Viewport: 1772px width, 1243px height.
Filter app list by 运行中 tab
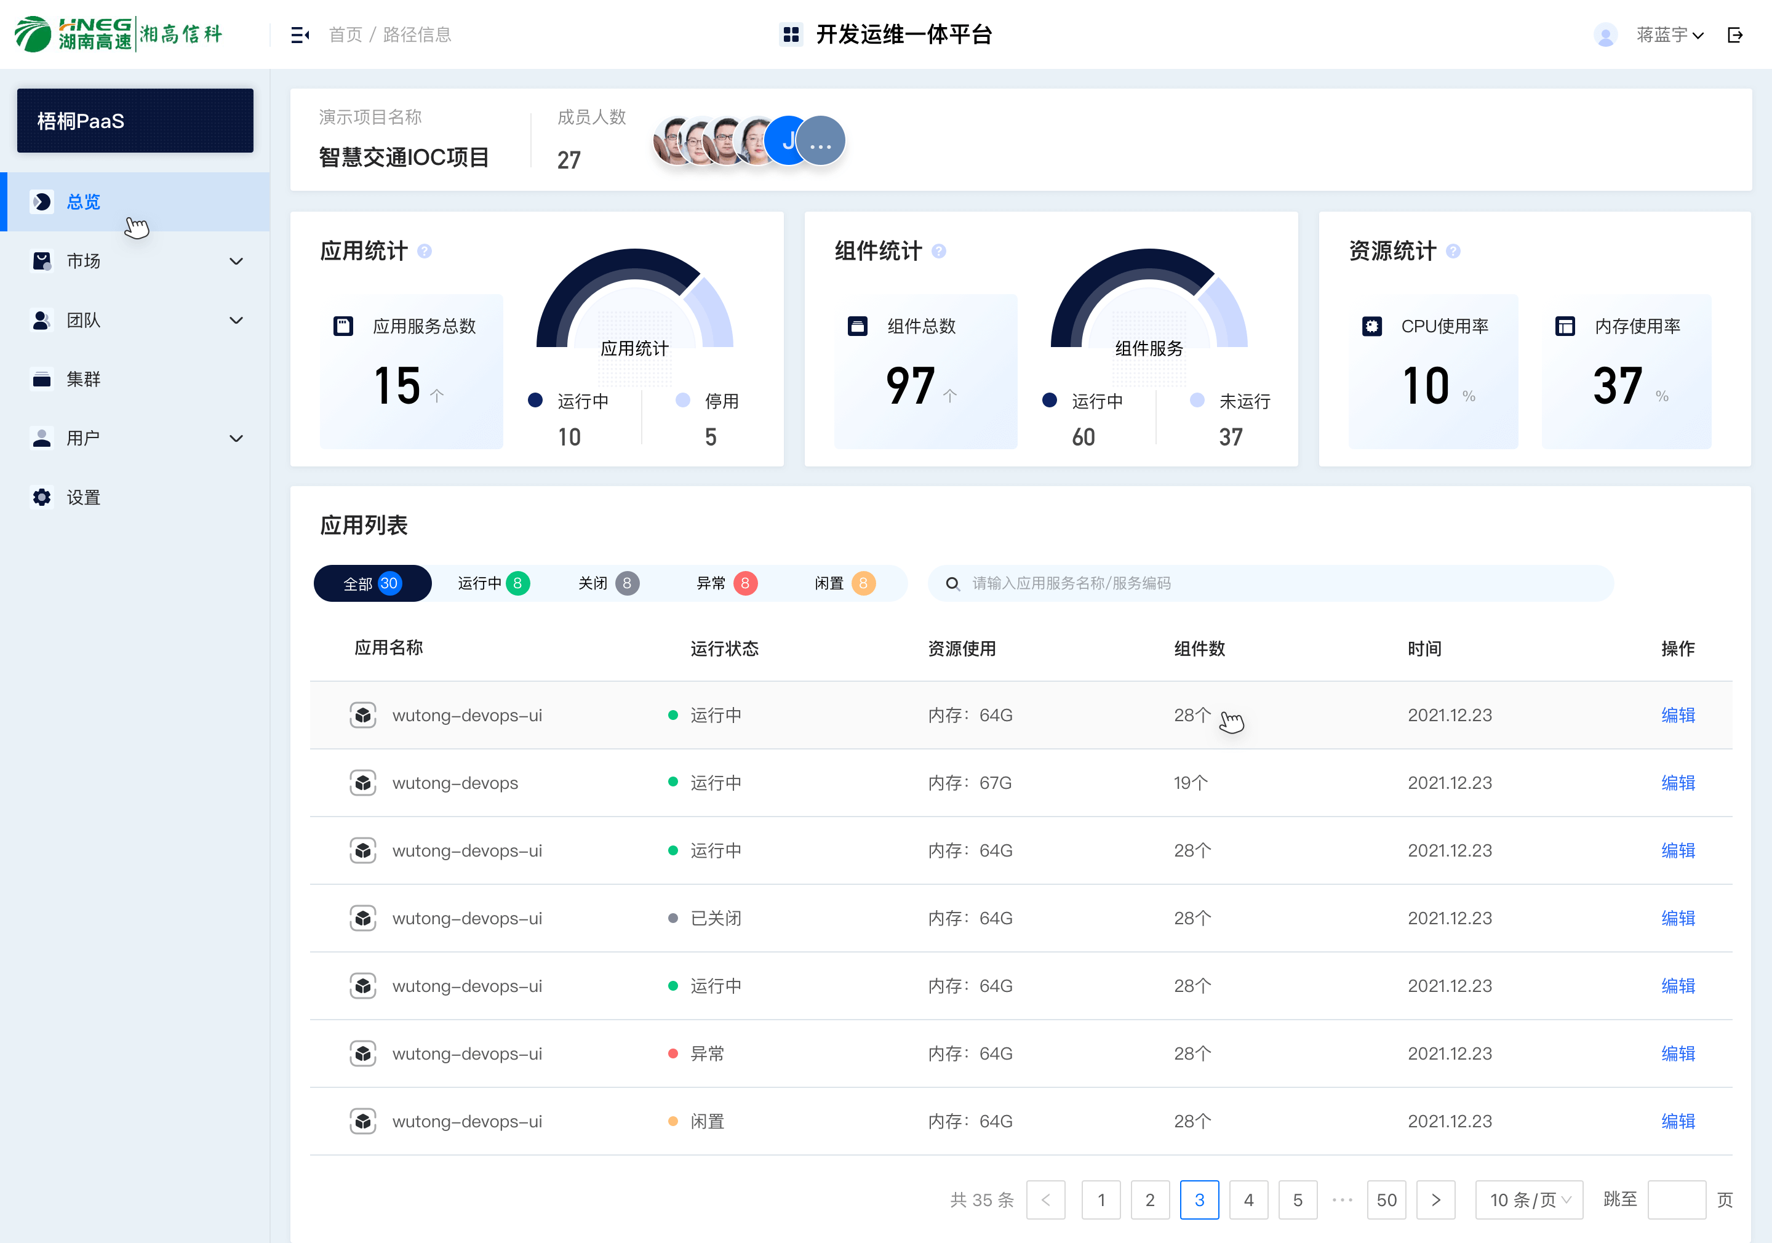[492, 584]
